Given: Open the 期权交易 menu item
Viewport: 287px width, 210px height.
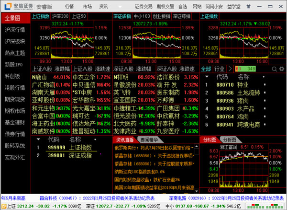Looking at the screenshot, I should [166, 7].
